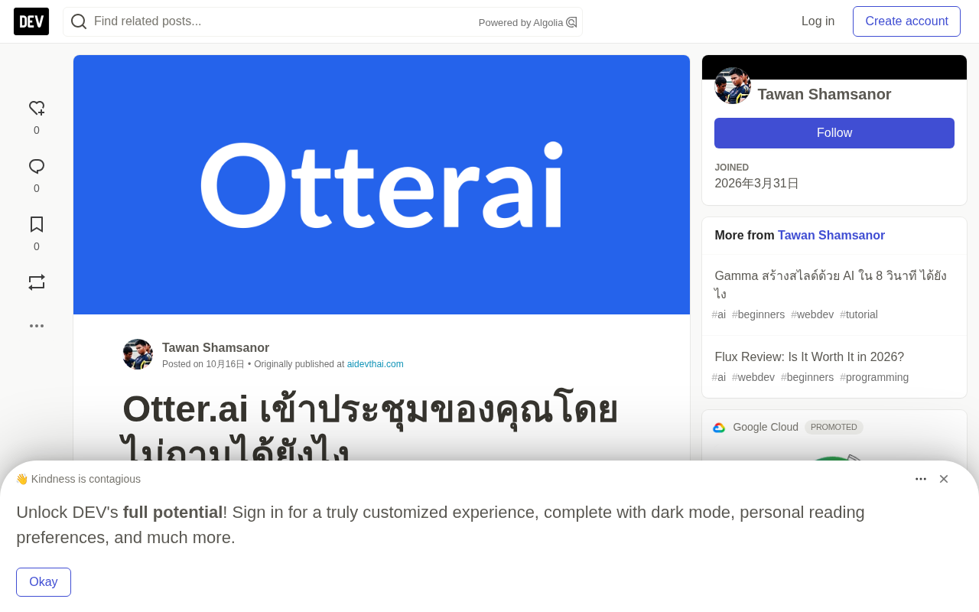The width and height of the screenshot is (979, 612).
Task: Open the banner three-dots options menu
Action: (921, 479)
